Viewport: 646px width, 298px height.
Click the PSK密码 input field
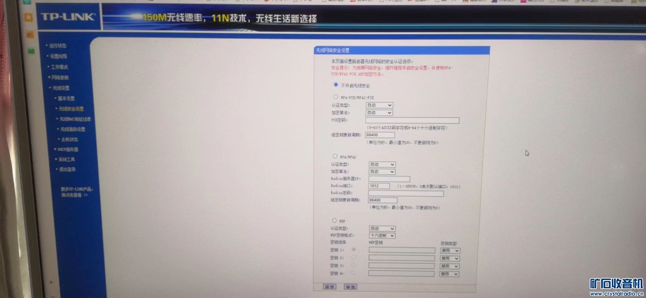412,120
